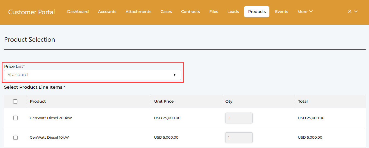Toggle the select-all products checkbox
The height and width of the screenshot is (148, 369).
15,101
